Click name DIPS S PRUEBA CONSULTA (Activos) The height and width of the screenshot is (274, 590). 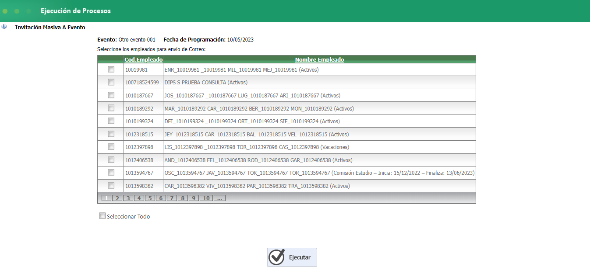(x=206, y=82)
